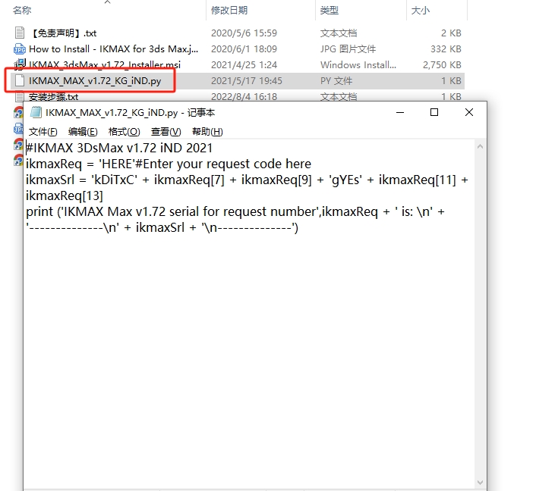The width and height of the screenshot is (536, 491).
Task: Click the 【免责声明】.txt file name
Action: (x=63, y=33)
